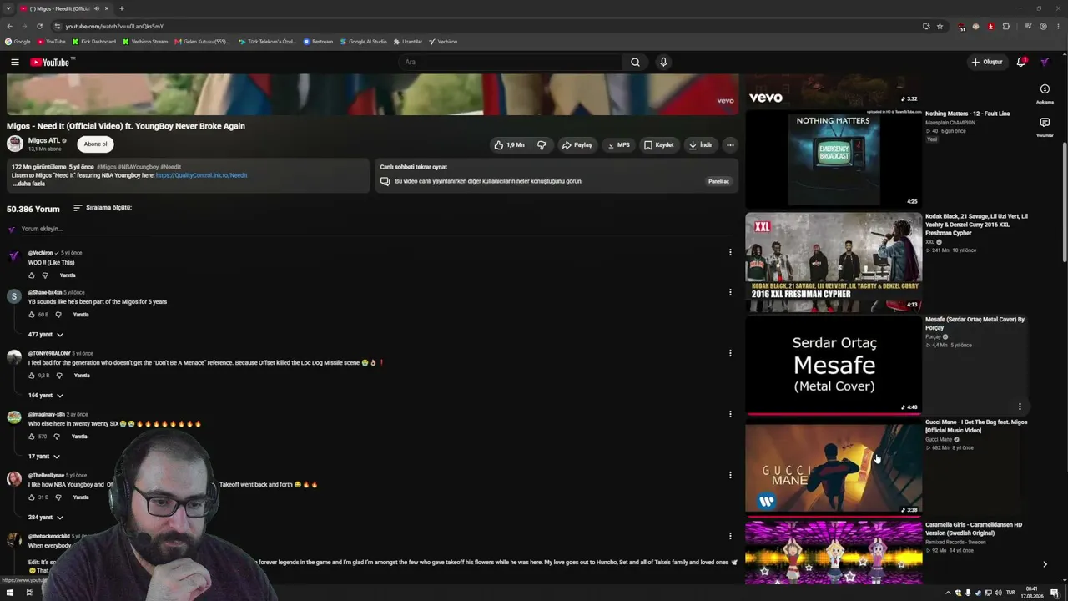Image resolution: width=1068 pixels, height=601 pixels.
Task: Open more actions beside İndir
Action: [730, 144]
